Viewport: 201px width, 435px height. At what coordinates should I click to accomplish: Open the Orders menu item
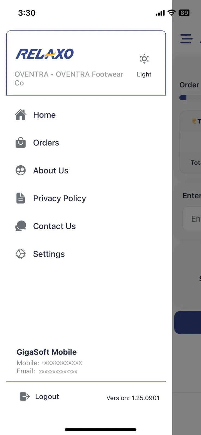click(46, 143)
